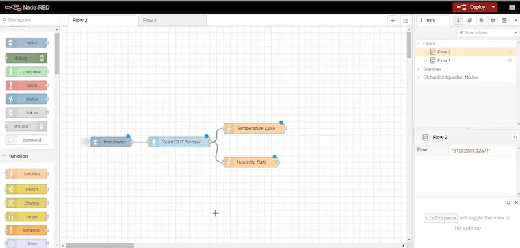Screen dimensions: 520x248
Task: Collapse the Flows tree section
Action: click(419, 43)
